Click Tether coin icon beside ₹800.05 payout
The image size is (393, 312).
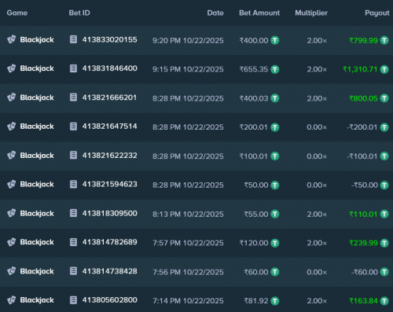(x=384, y=98)
